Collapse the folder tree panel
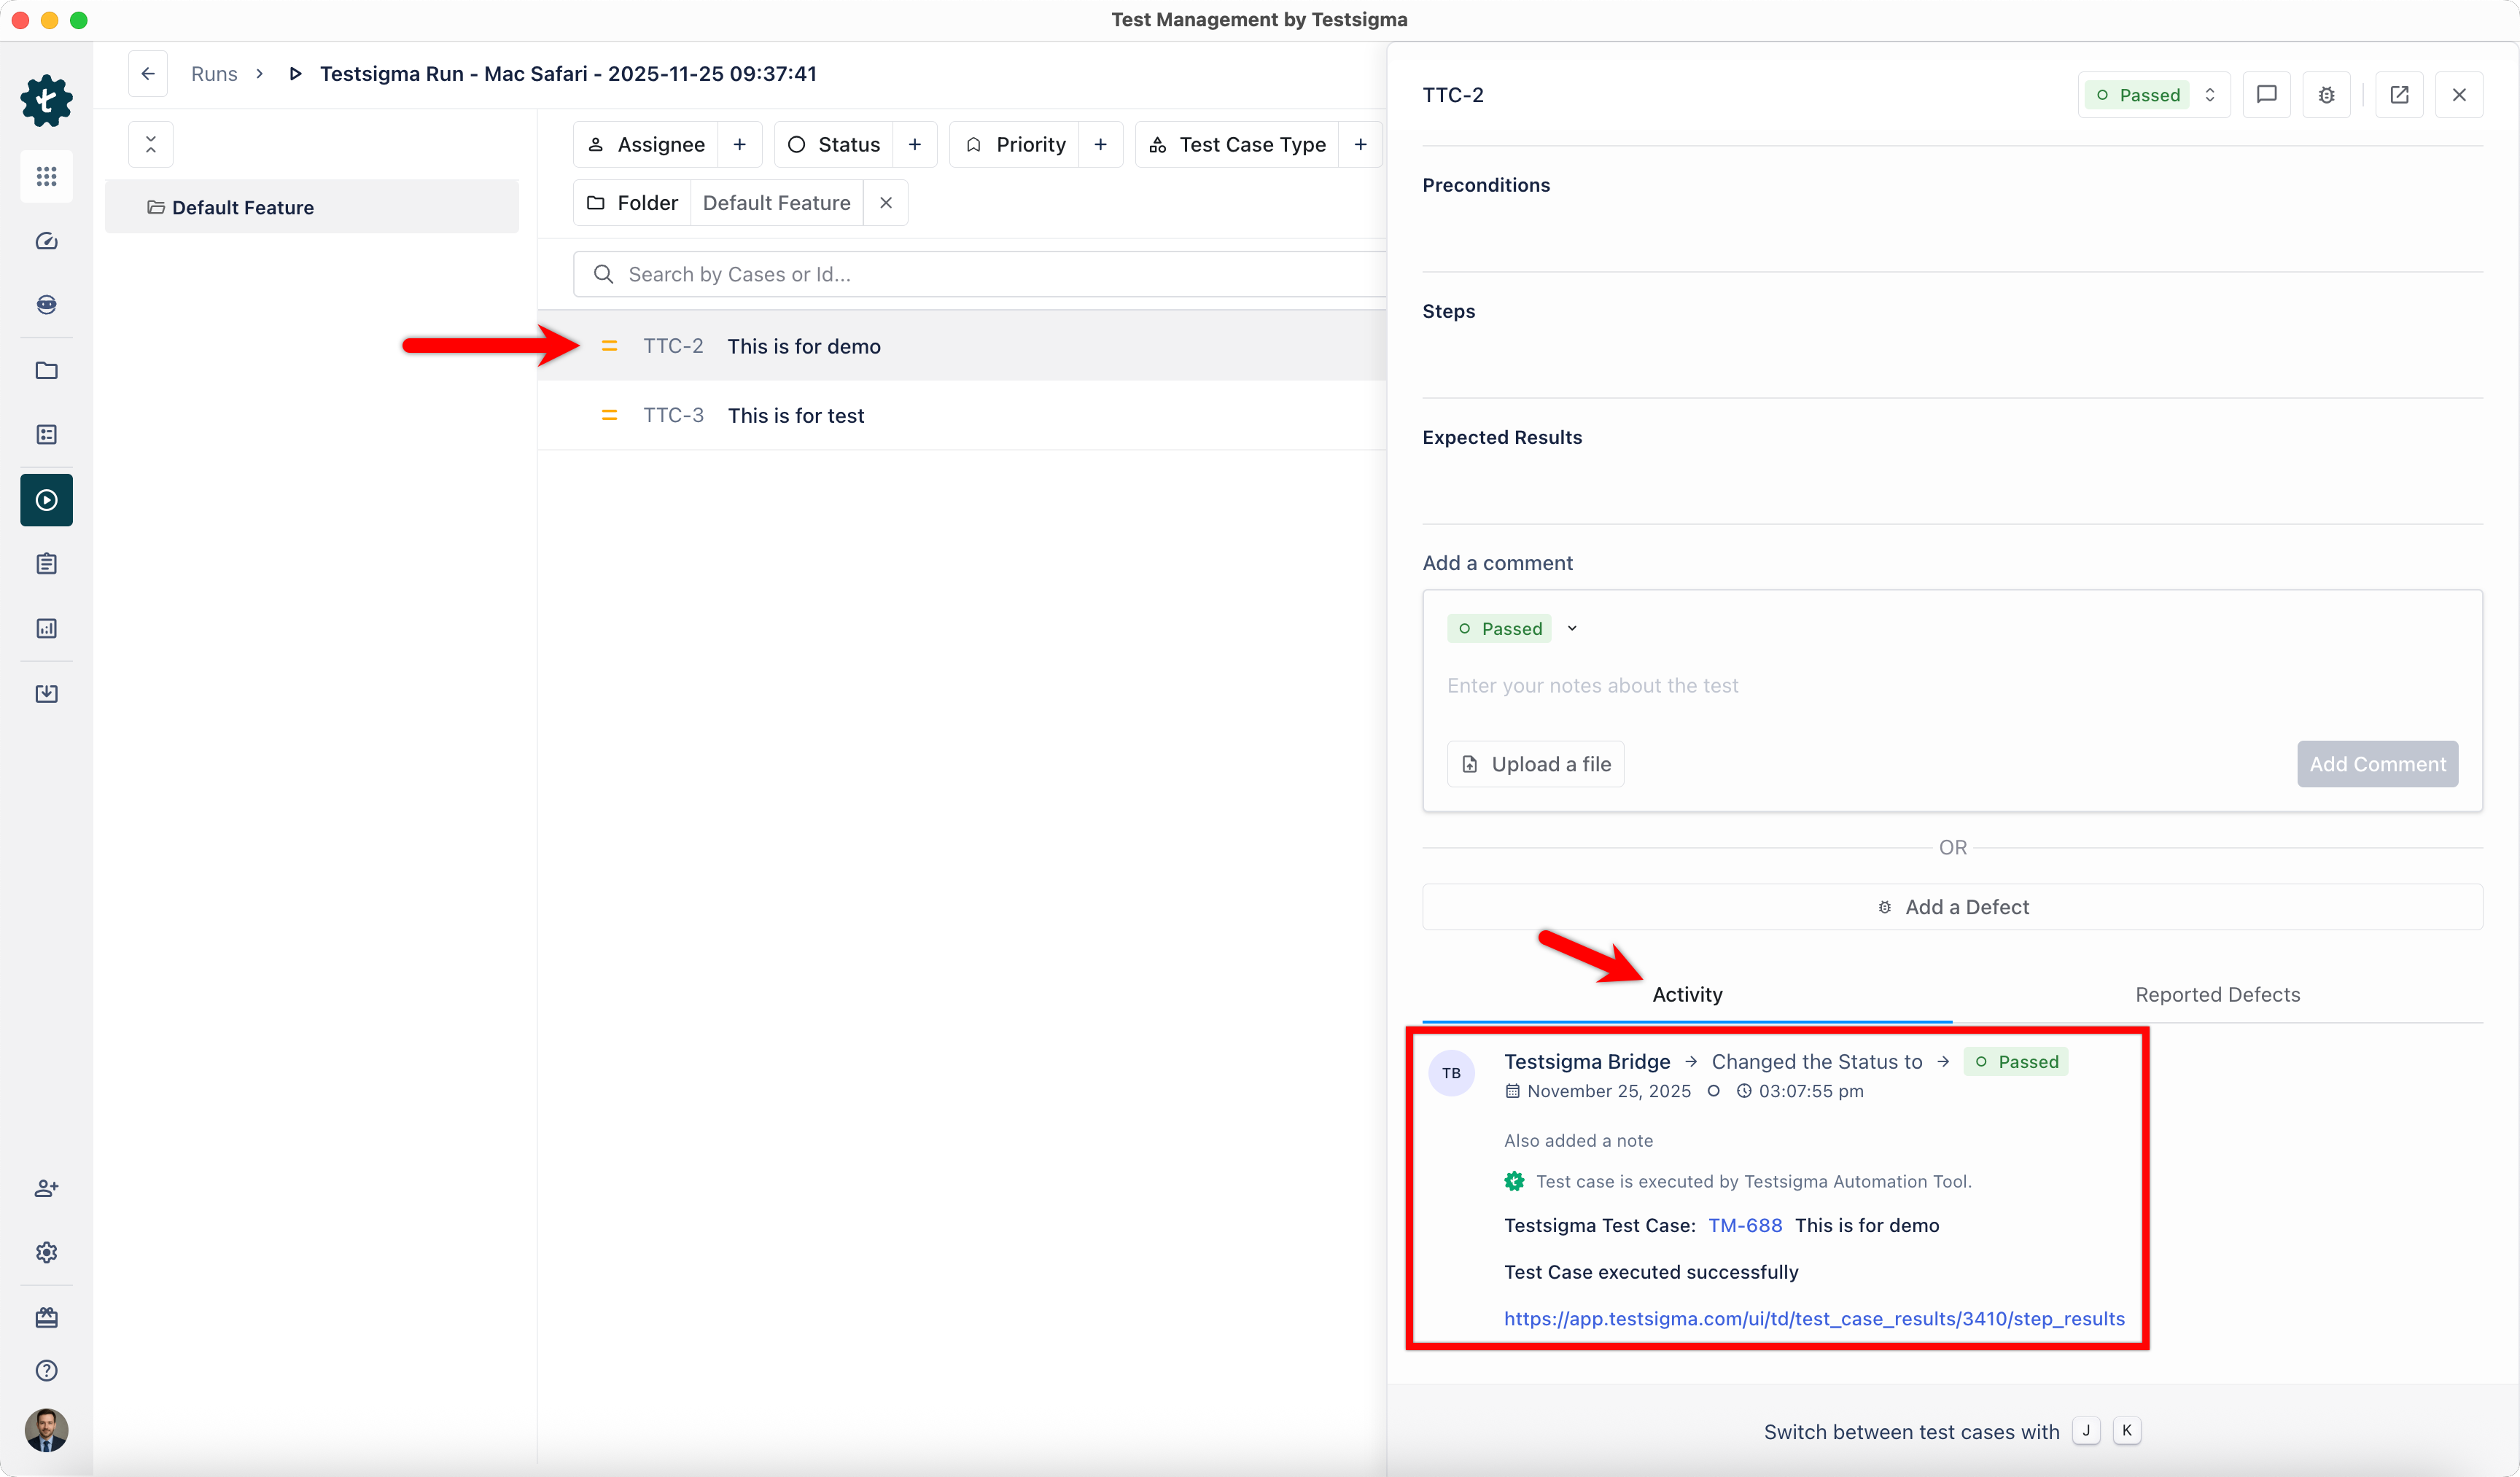Image resolution: width=2520 pixels, height=1477 pixels. pyautogui.click(x=151, y=145)
